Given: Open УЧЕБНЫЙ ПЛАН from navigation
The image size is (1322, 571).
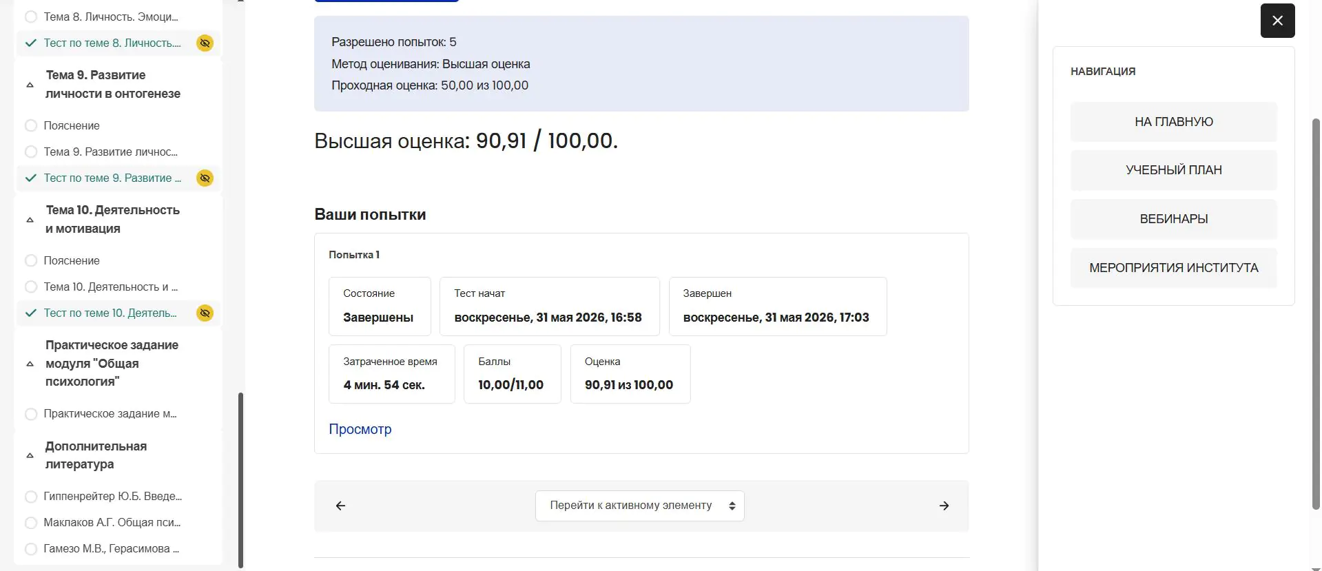Looking at the screenshot, I should [1173, 170].
